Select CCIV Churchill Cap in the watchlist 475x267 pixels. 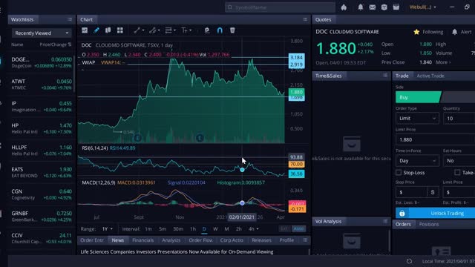tap(42, 238)
